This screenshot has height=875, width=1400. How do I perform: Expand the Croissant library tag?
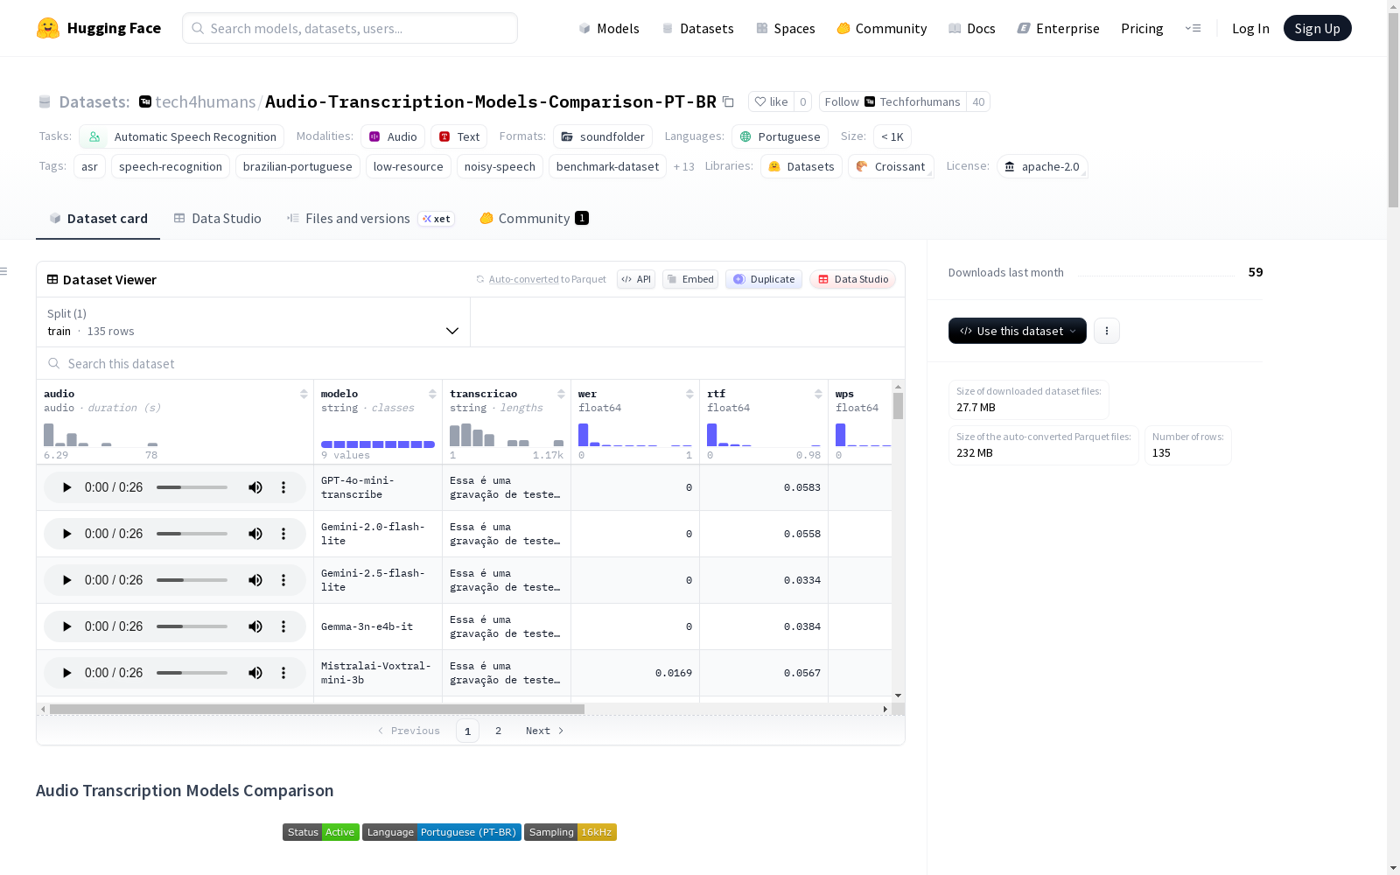pyautogui.click(x=891, y=166)
